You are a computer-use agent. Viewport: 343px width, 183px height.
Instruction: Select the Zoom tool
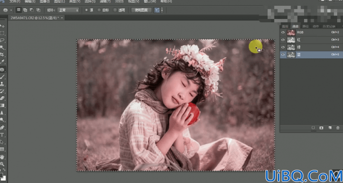2,164
